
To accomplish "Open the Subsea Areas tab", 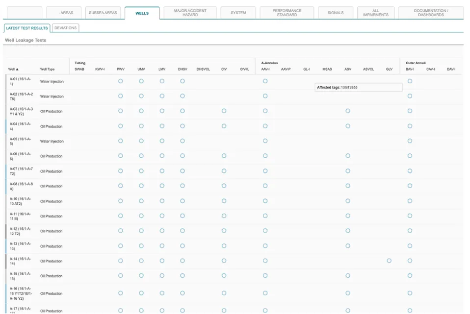I will (x=103, y=13).
